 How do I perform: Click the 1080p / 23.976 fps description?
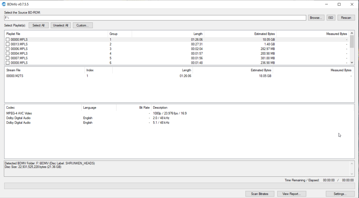[x=170, y=113]
